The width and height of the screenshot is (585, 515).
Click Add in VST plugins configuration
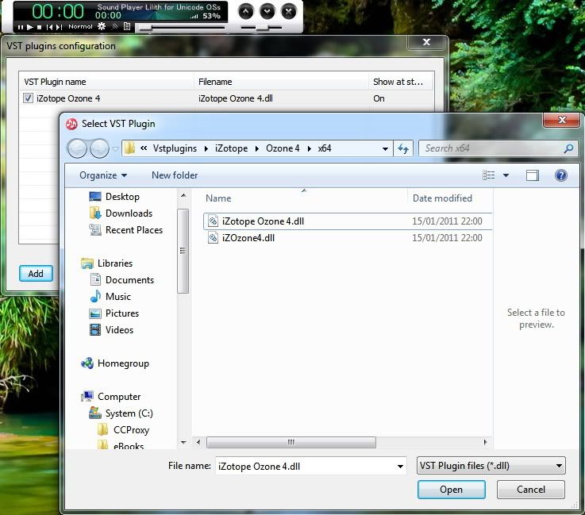tap(36, 273)
